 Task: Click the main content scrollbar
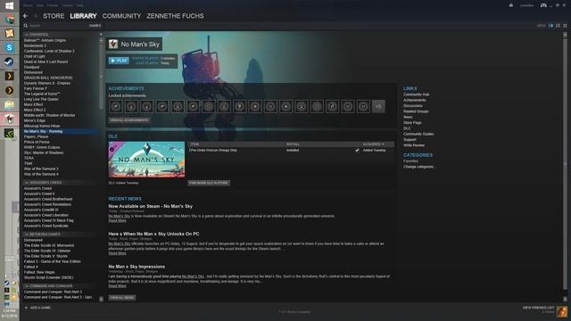pos(565,164)
